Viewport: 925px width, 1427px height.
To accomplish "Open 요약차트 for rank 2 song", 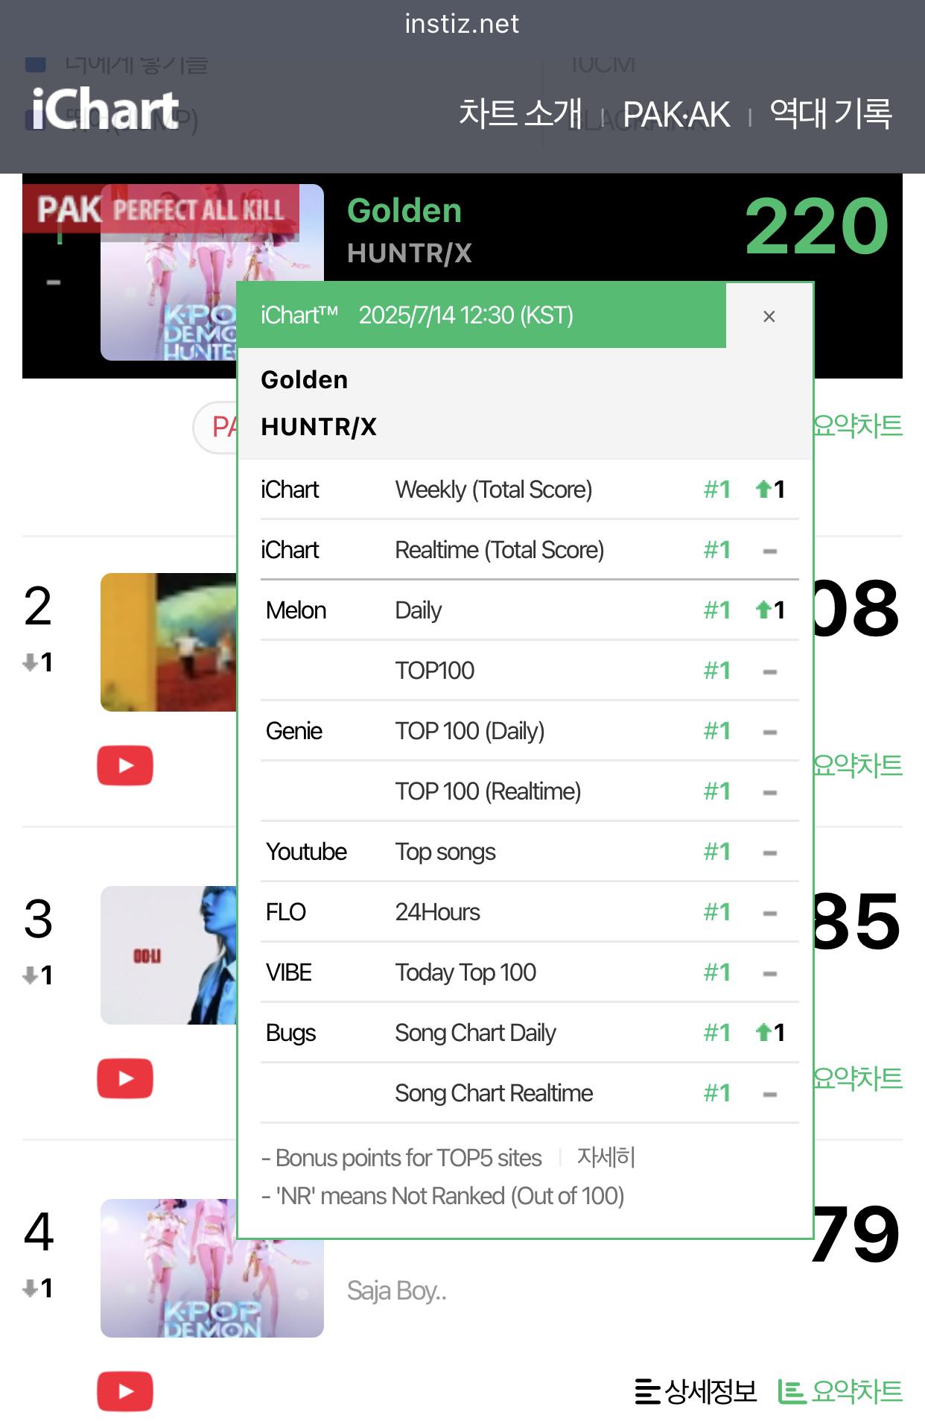I will [x=858, y=765].
